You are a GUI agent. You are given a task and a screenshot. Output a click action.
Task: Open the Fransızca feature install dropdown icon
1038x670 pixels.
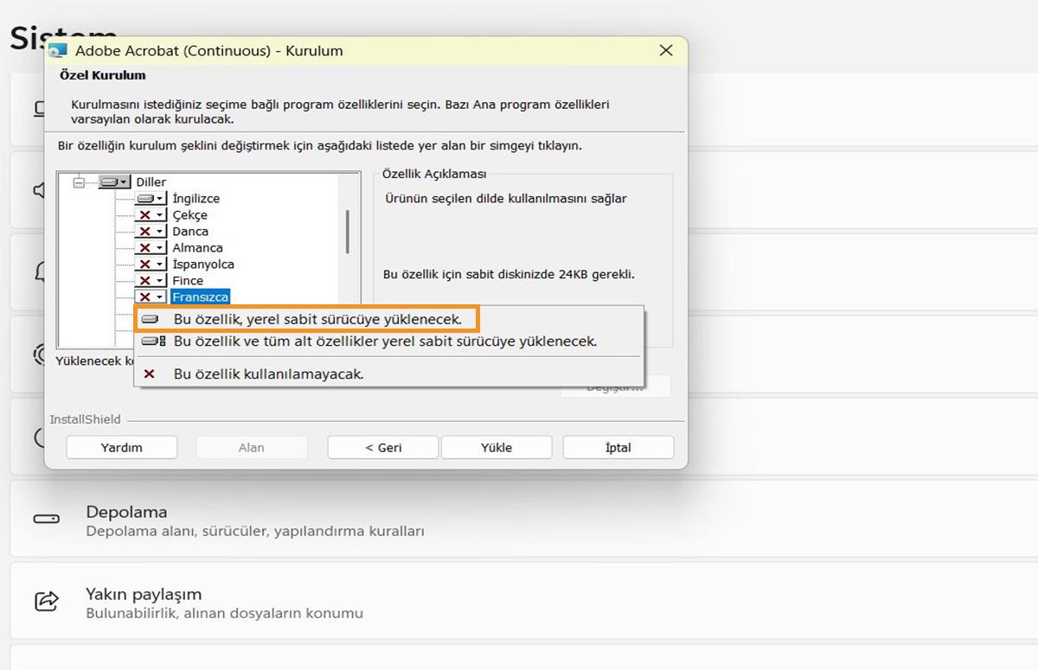[151, 297]
